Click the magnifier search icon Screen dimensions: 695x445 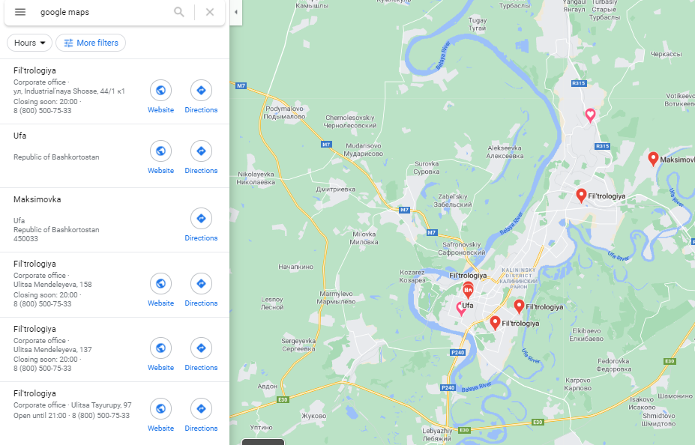179,12
